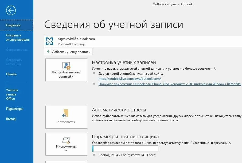This screenshot has height=163, width=242.
Task: Click the mailbox quota progress bar
Action: (x=125, y=149)
